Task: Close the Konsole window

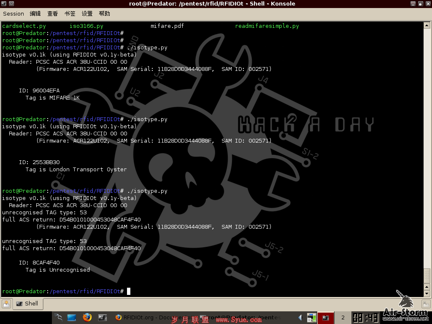Action: pyautogui.click(x=428, y=3)
